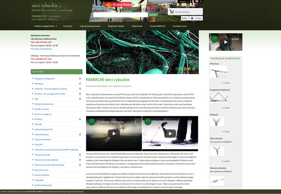Select slide 2 in the banner slider
The image size is (281, 194).
(x=181, y=69)
